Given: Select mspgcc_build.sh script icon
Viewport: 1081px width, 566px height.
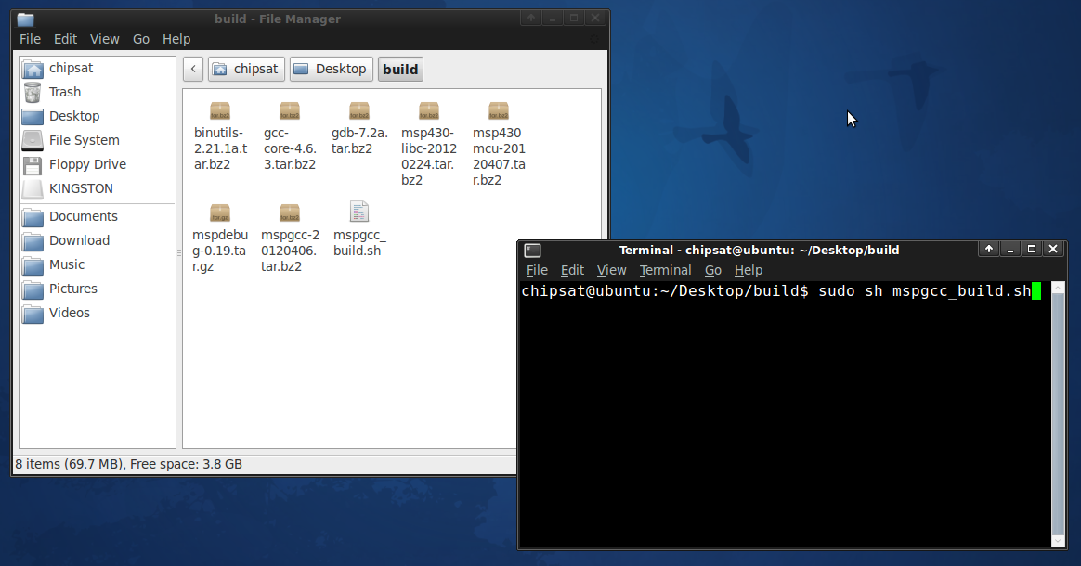Looking at the screenshot, I should [x=359, y=212].
